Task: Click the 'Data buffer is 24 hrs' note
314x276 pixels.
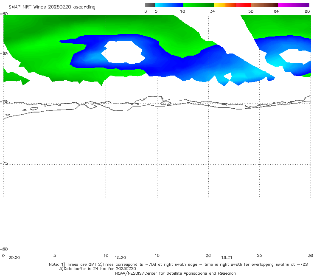Action: click(x=98, y=269)
